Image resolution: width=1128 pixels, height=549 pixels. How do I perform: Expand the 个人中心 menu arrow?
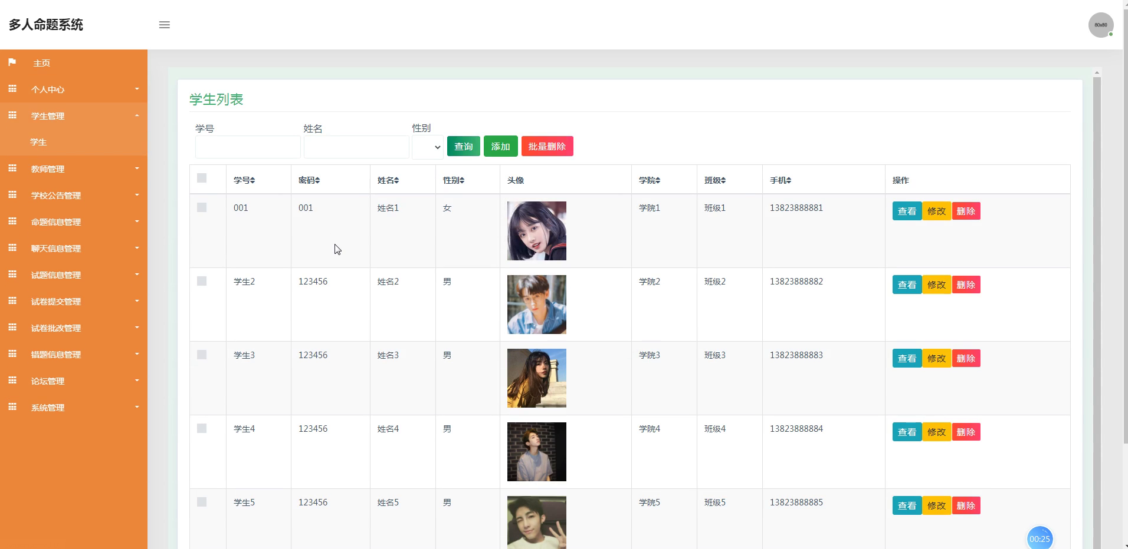pyautogui.click(x=137, y=89)
